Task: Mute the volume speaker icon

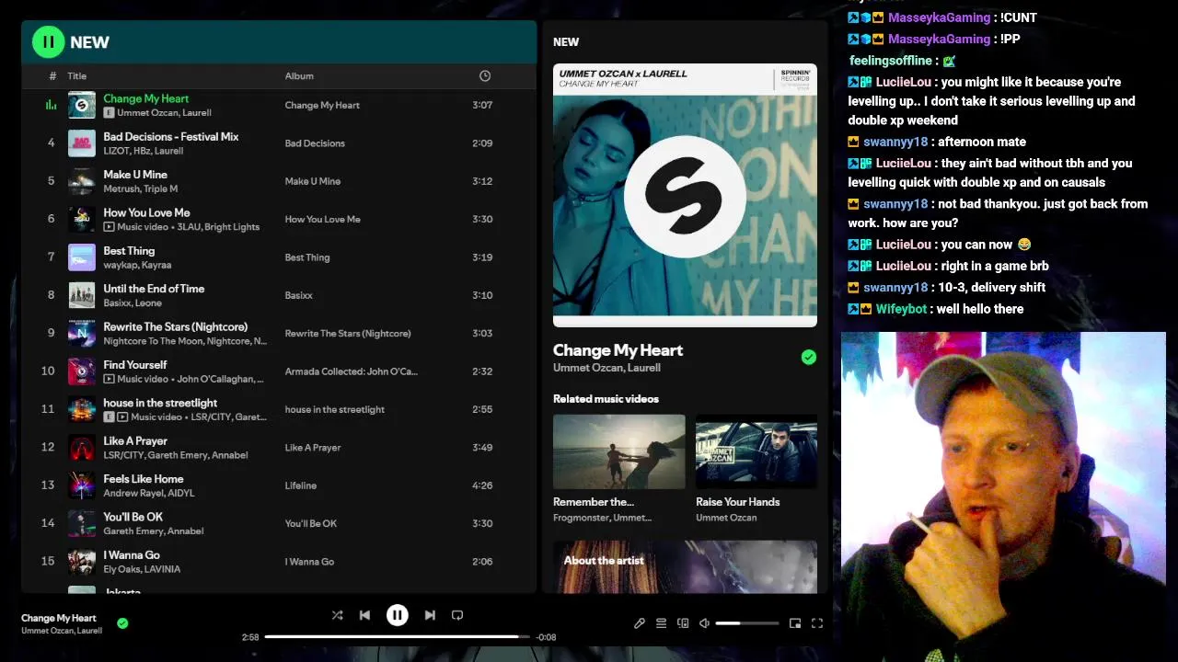Action: 704,623
